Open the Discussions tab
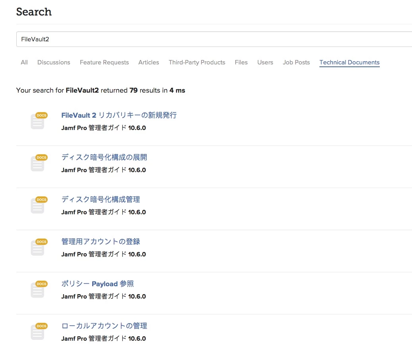The width and height of the screenshot is (412, 355). point(54,62)
